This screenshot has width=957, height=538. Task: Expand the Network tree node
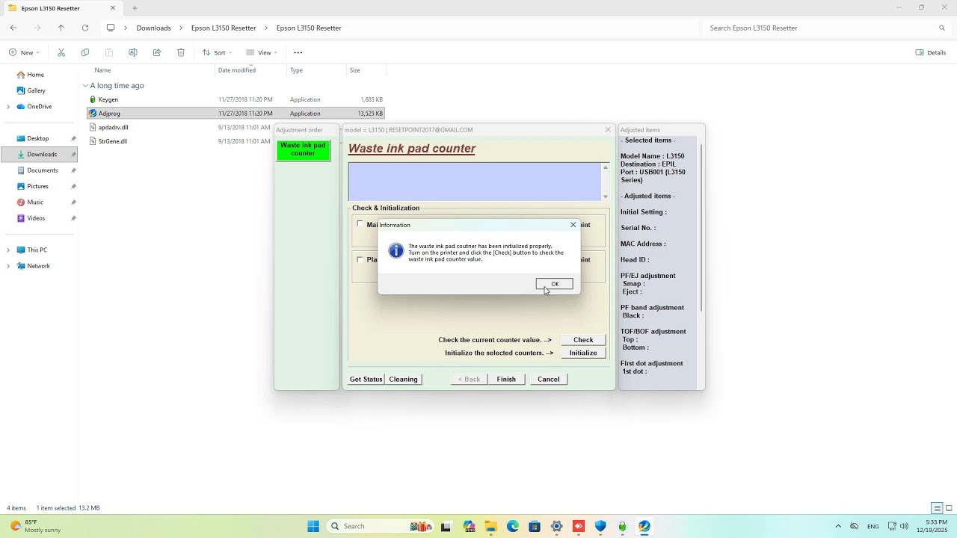pyautogui.click(x=8, y=266)
